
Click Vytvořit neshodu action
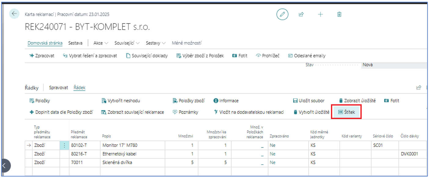(x=121, y=100)
